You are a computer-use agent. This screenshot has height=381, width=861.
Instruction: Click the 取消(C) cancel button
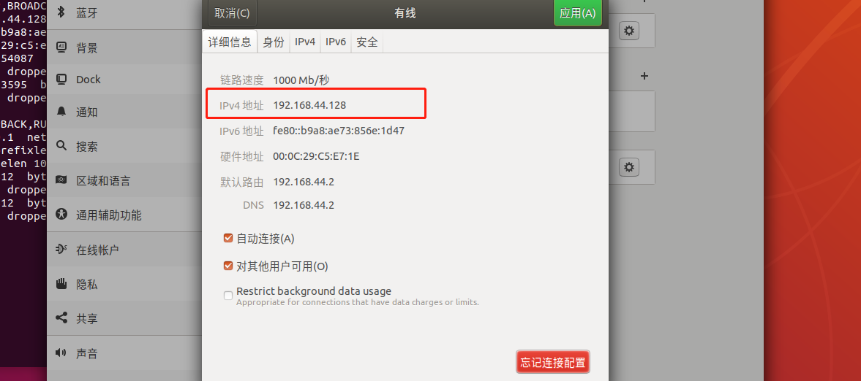(233, 13)
